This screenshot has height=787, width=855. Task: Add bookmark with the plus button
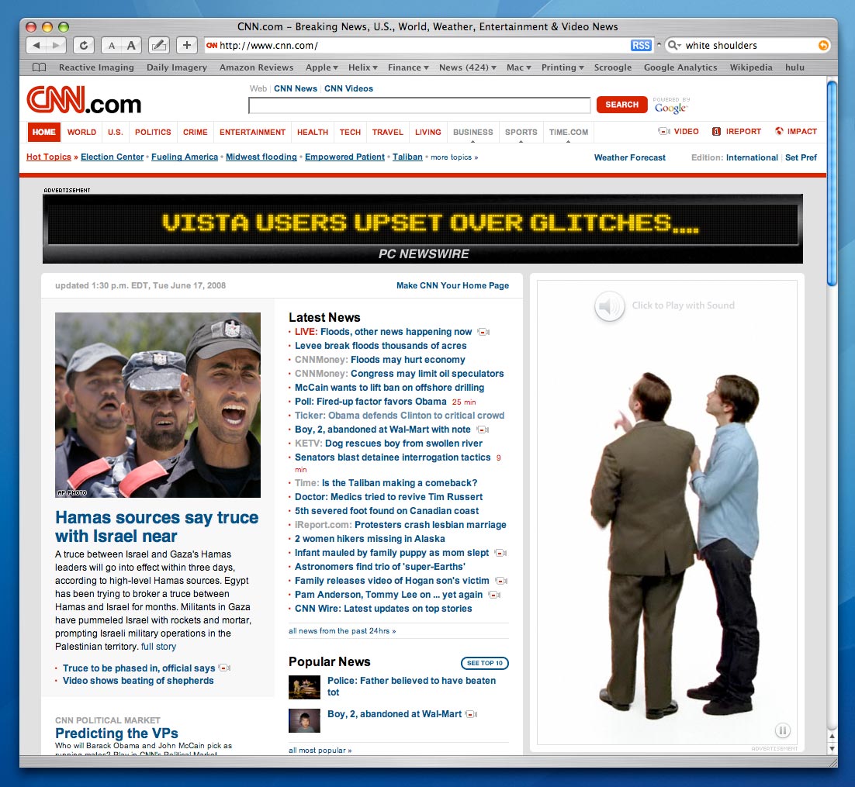pyautogui.click(x=186, y=45)
